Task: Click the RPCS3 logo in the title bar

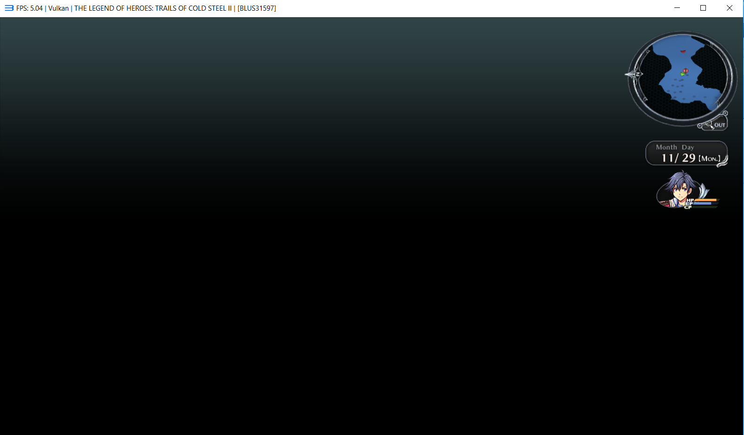Action: (9, 8)
